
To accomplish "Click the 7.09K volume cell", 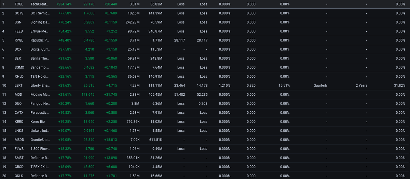I will (134, 140).
